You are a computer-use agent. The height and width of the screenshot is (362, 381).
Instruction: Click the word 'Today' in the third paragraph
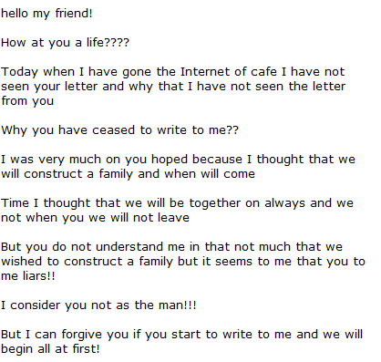[19, 72]
